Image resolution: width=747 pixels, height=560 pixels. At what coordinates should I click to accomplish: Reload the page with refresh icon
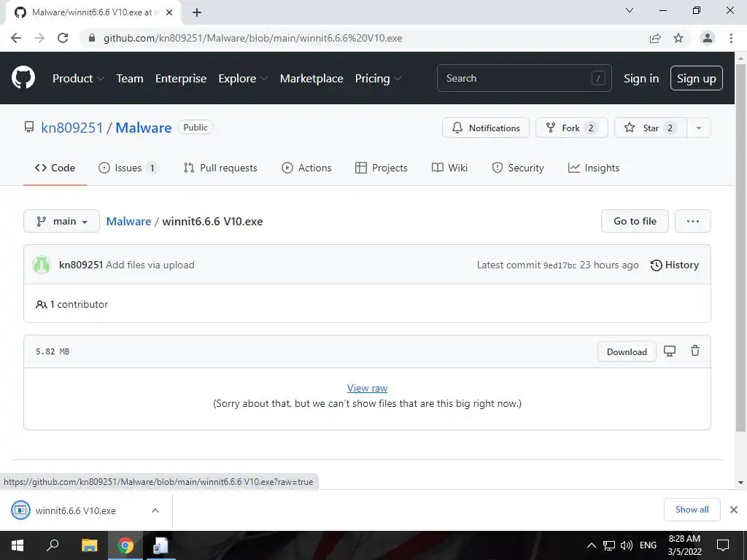point(63,38)
